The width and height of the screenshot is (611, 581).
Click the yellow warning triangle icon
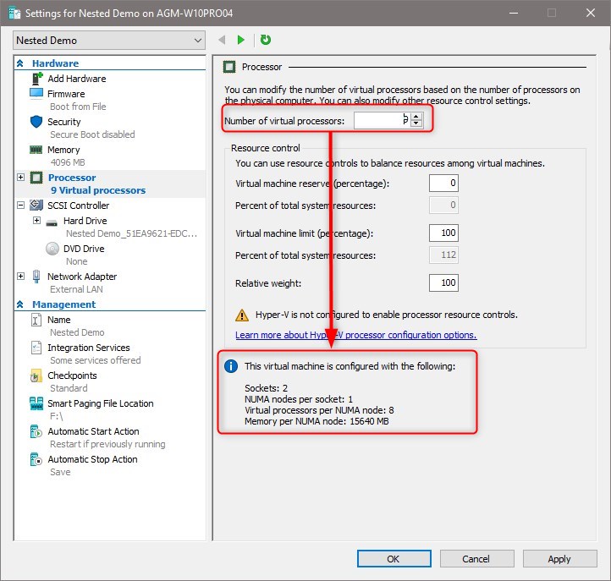tap(242, 315)
